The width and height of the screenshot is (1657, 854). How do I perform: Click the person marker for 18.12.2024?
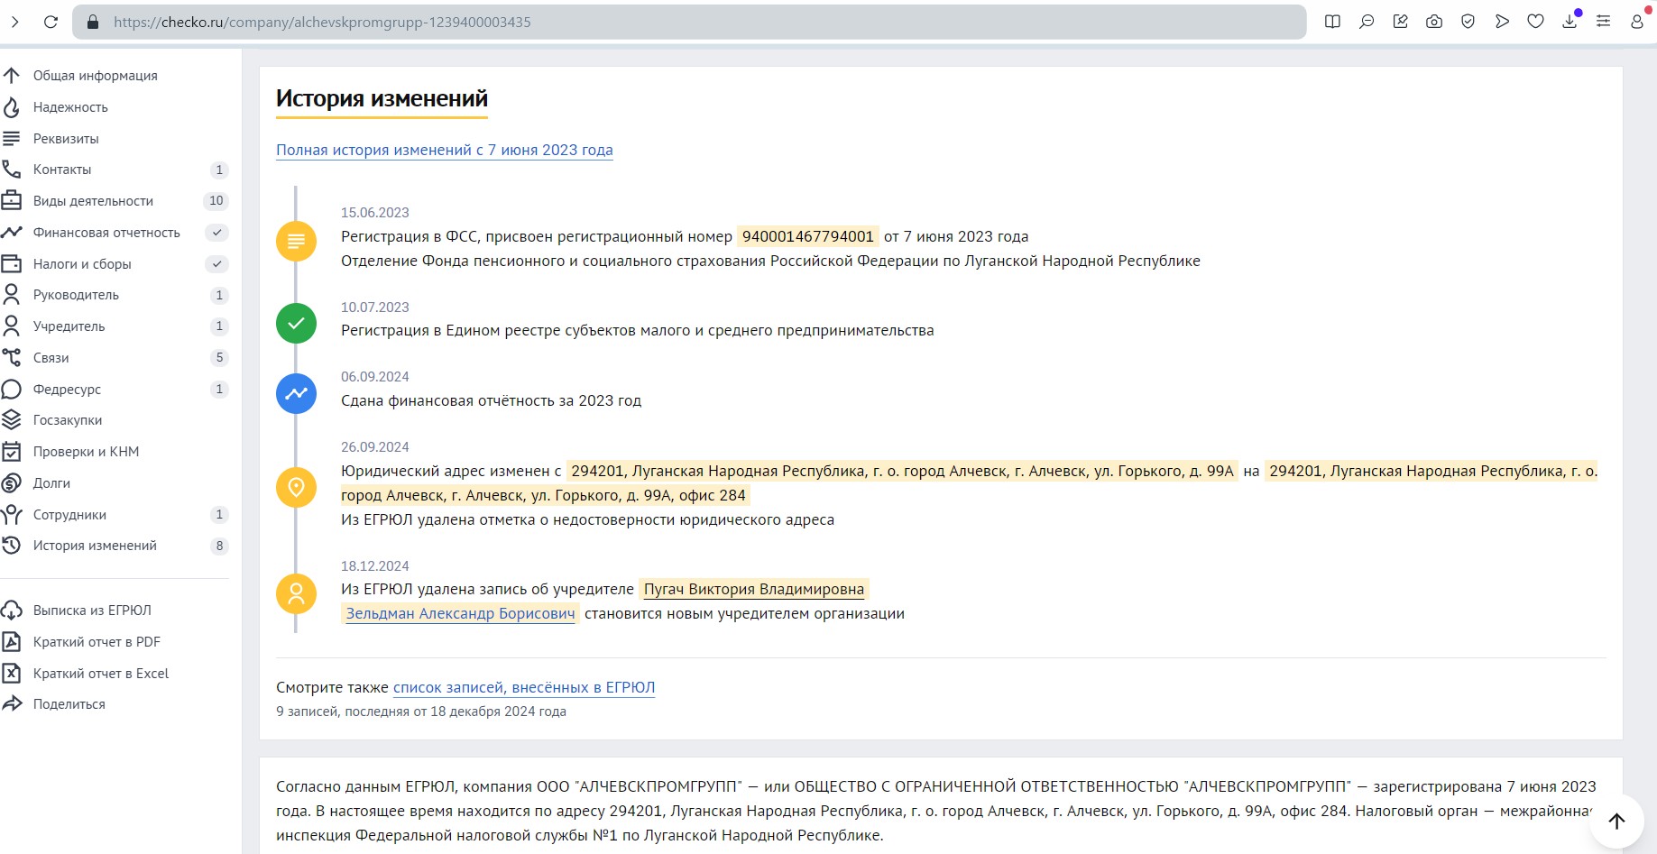(x=296, y=593)
